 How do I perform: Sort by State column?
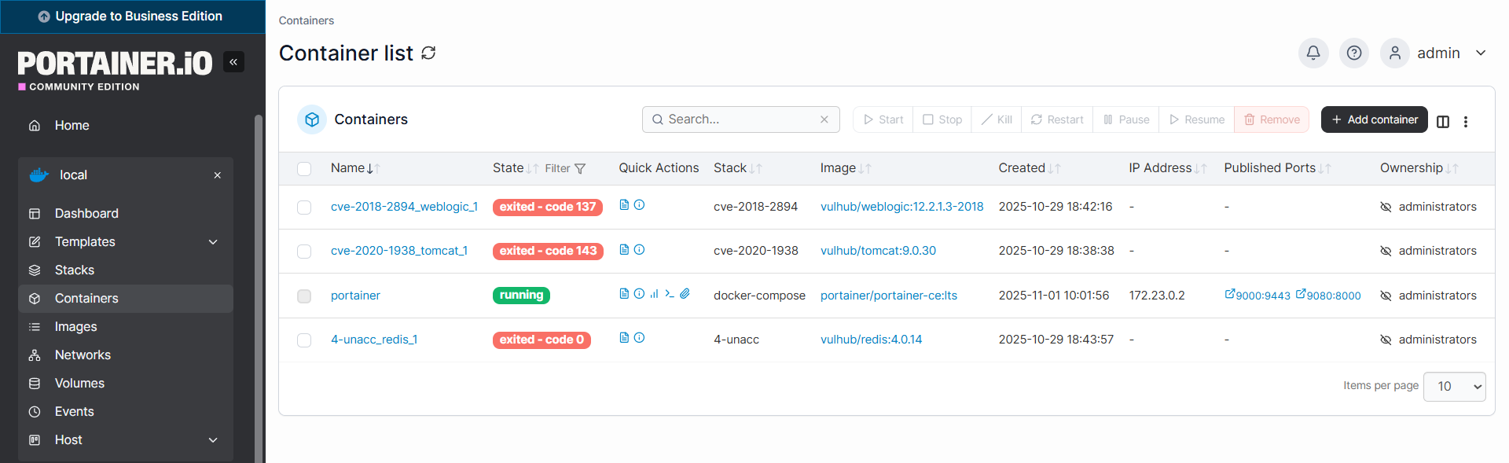[516, 168]
